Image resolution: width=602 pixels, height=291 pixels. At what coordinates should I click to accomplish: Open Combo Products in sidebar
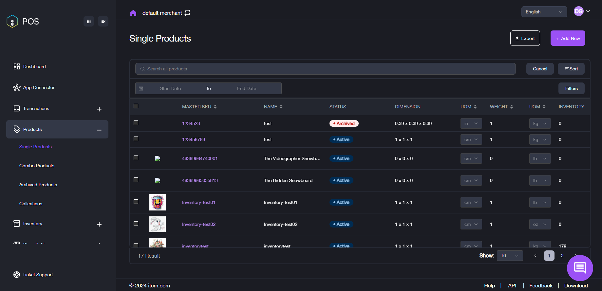(37, 166)
